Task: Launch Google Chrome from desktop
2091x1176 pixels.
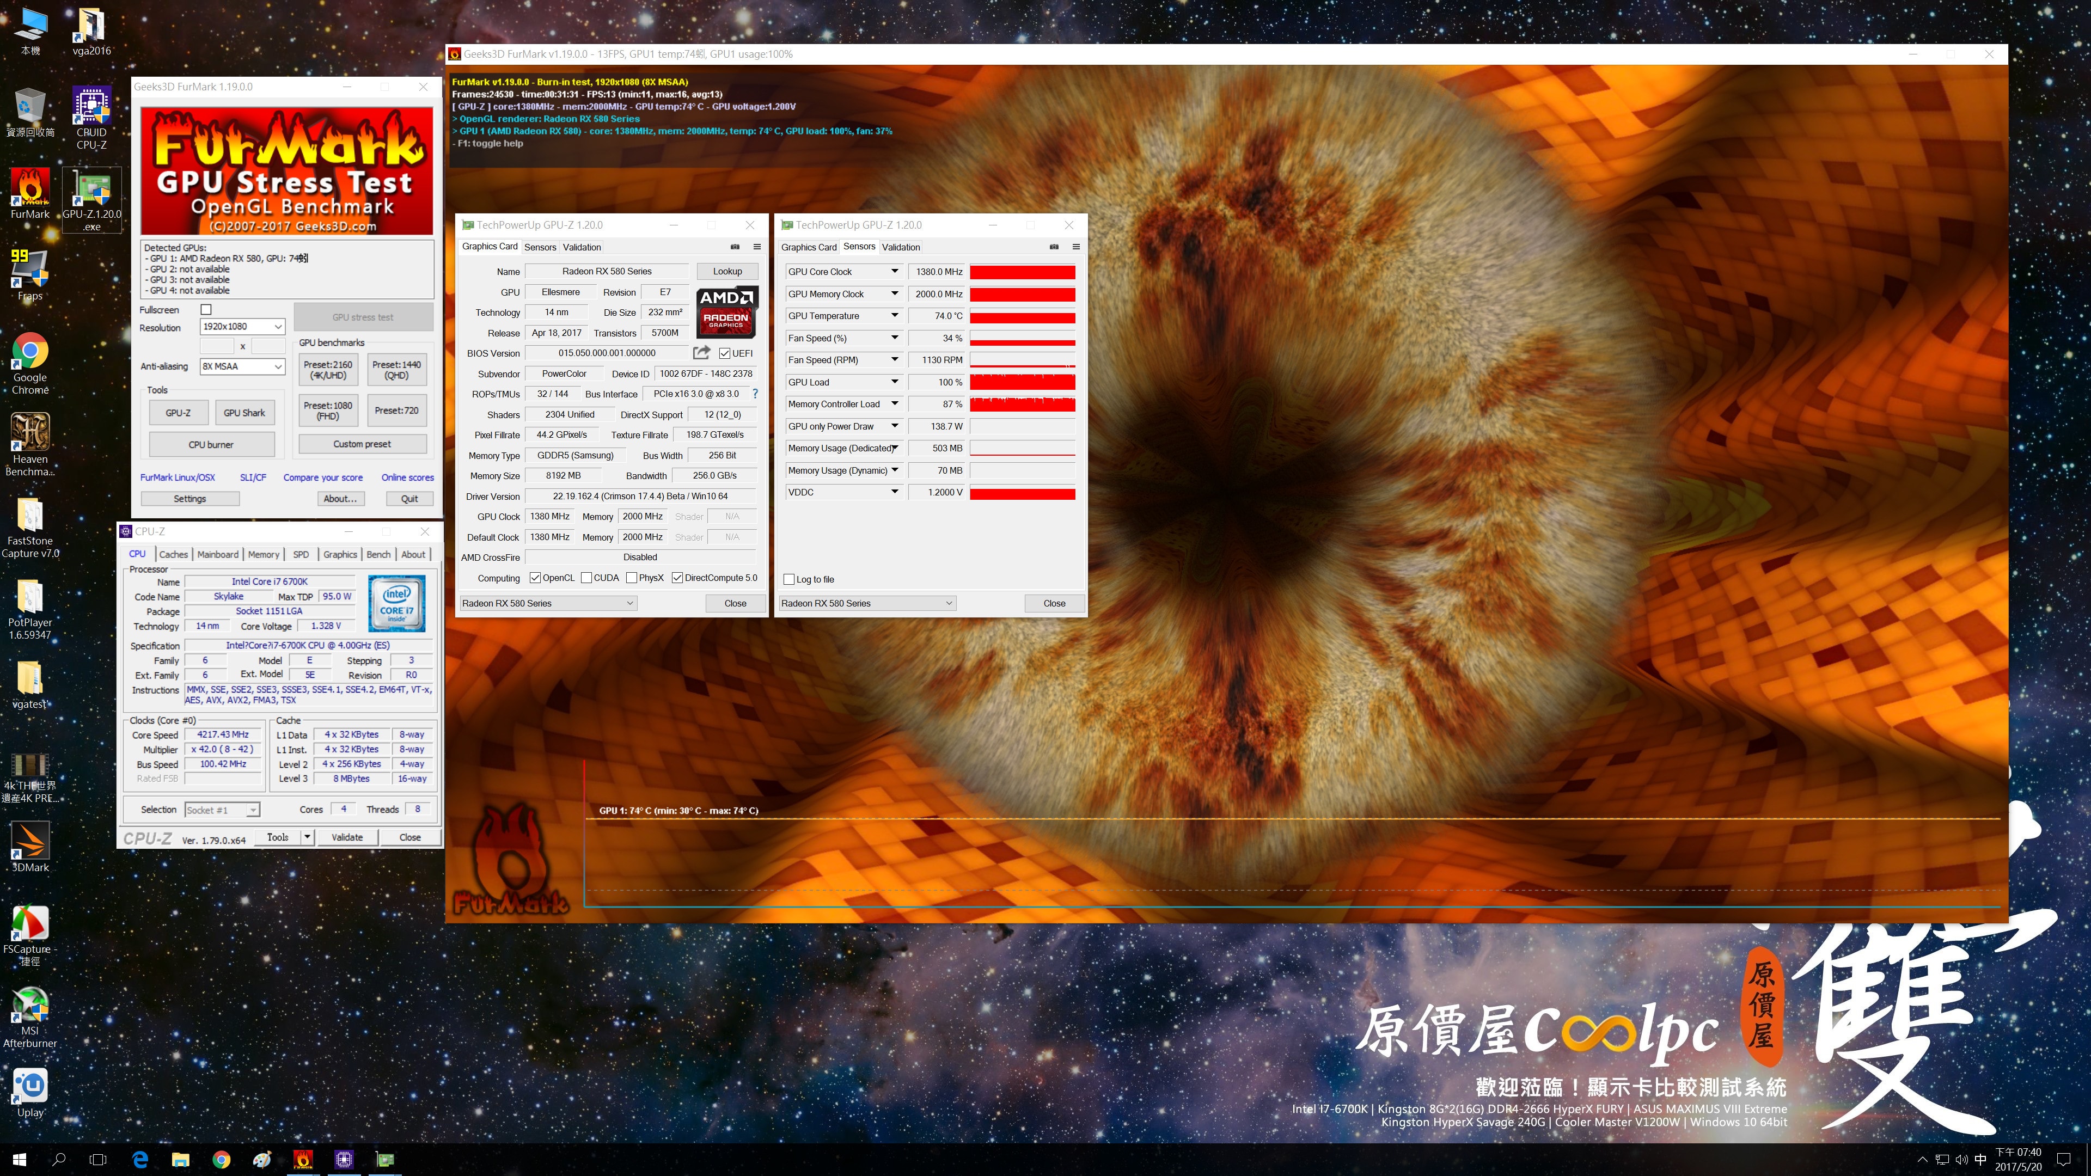Action: 30,364
